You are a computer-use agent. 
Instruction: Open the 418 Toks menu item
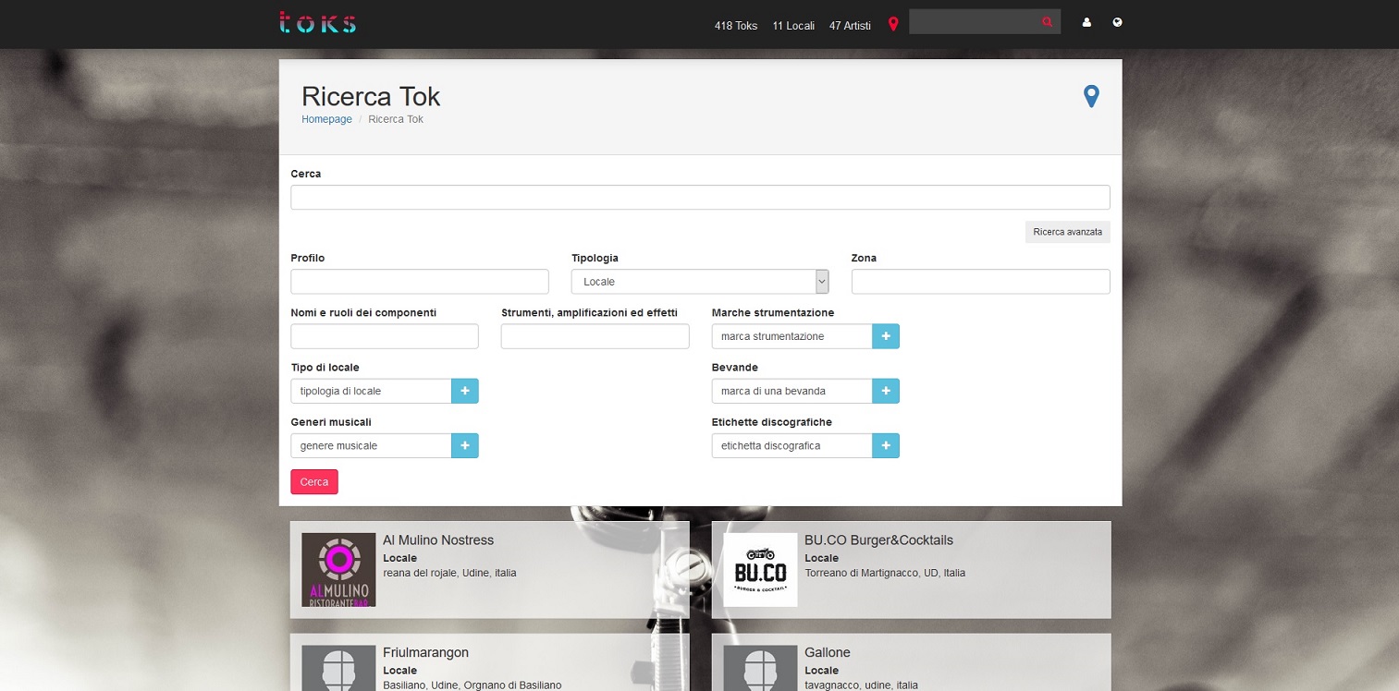[x=735, y=26]
